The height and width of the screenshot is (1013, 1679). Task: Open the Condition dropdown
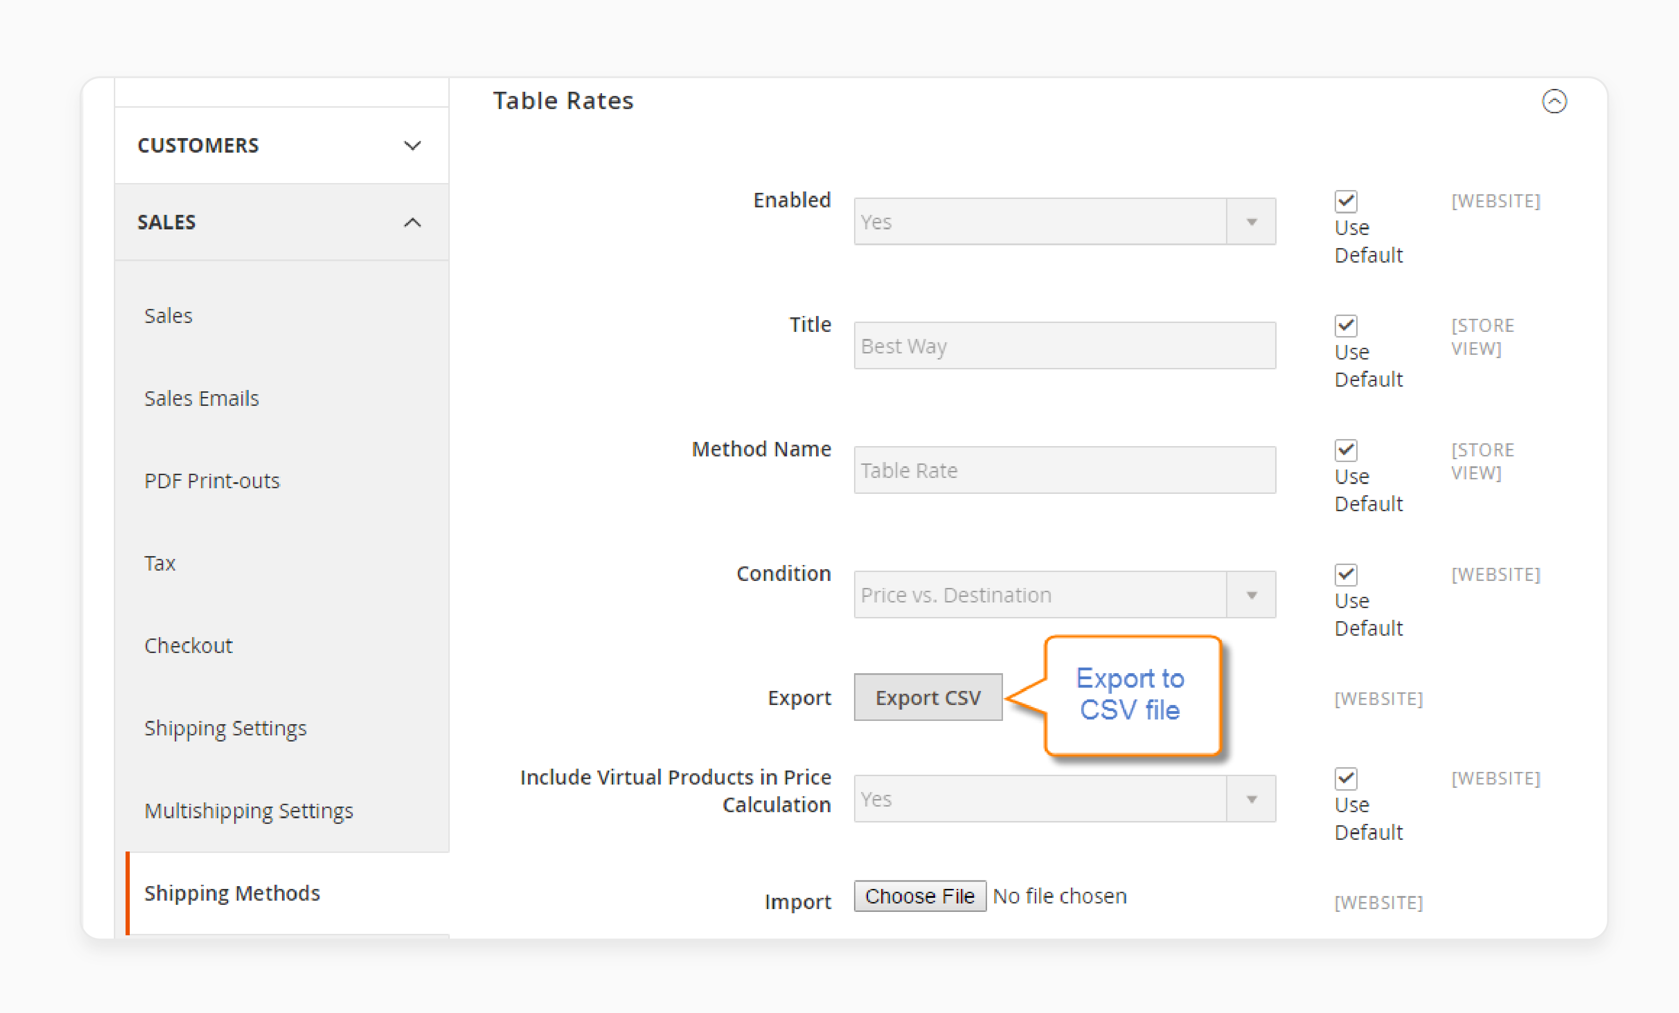(1064, 595)
